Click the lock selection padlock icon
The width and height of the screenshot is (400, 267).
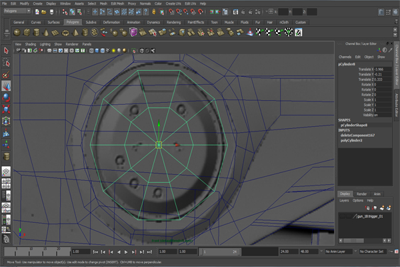click(154, 12)
